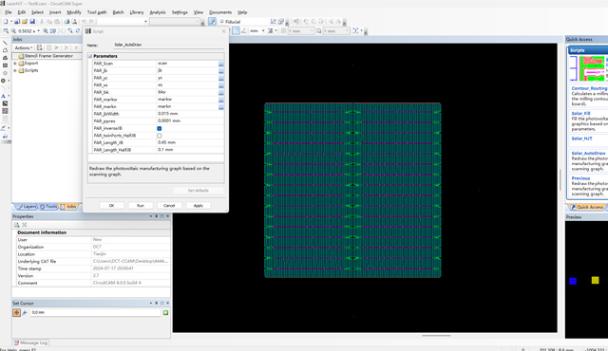Click the blue square in Preview panel
The width and height of the screenshot is (608, 351).
coord(573,282)
